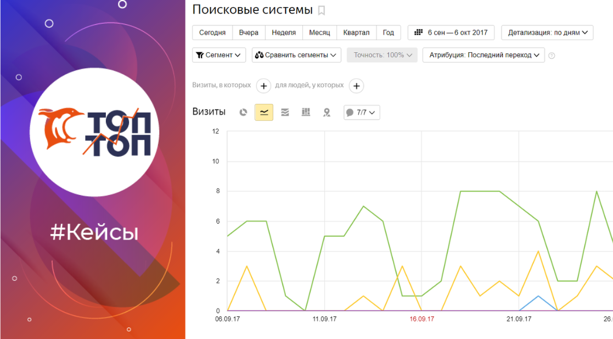Open the 7/7 annotations dropdown
Viewport: 613px width, 339px height.
click(x=362, y=112)
